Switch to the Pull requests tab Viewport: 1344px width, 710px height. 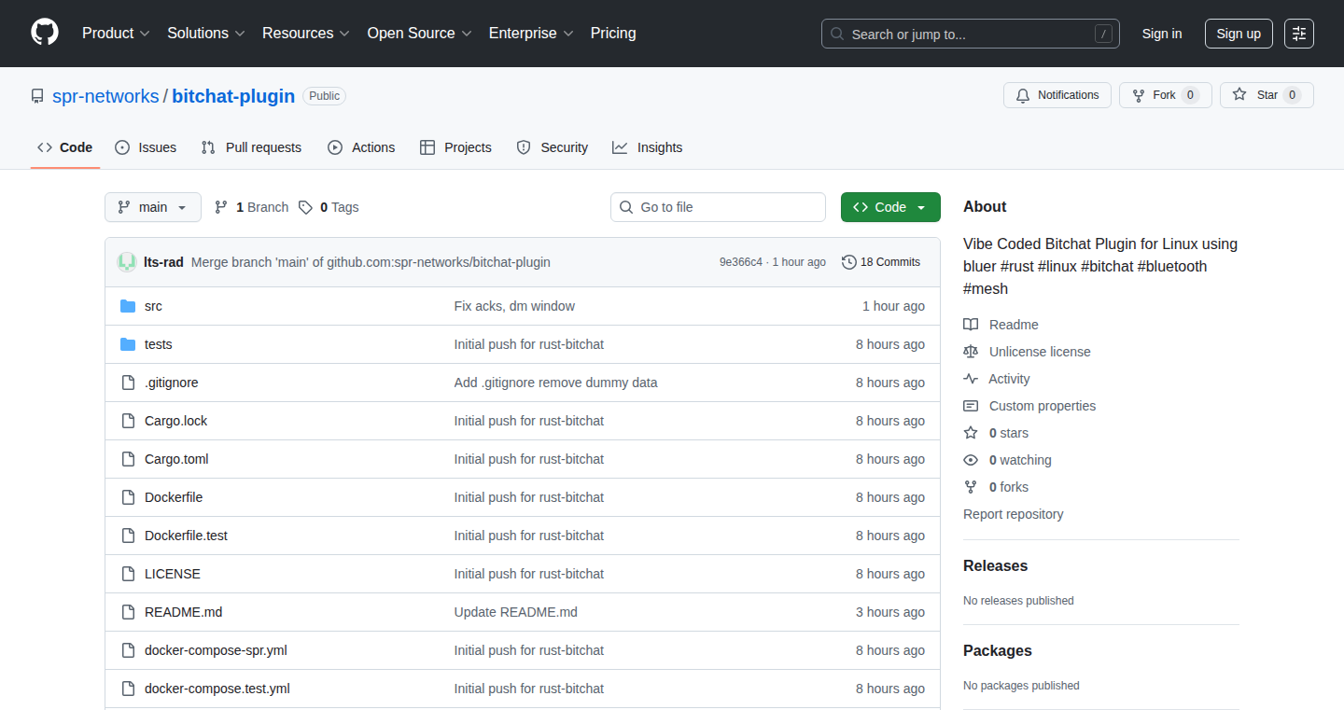coord(251,147)
